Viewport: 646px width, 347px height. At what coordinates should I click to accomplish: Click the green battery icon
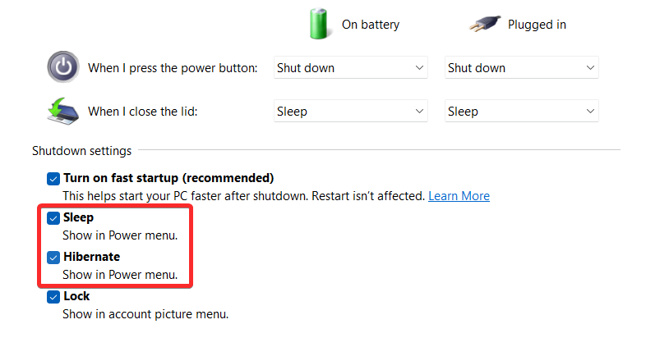(319, 24)
